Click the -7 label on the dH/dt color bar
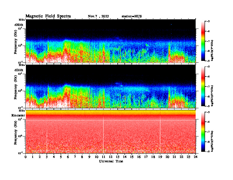The image size is (233, 180). click(x=208, y=41)
